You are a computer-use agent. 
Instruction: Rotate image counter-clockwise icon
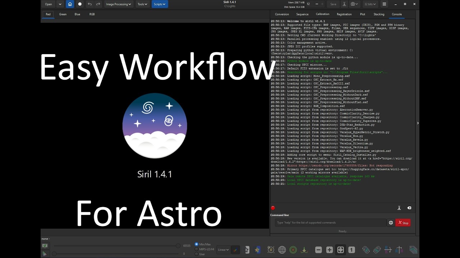[366, 250]
